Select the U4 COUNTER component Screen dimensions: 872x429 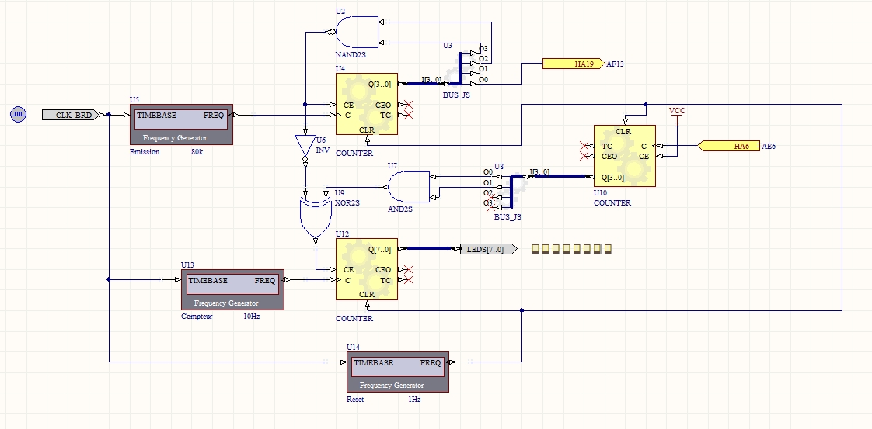coord(367,105)
